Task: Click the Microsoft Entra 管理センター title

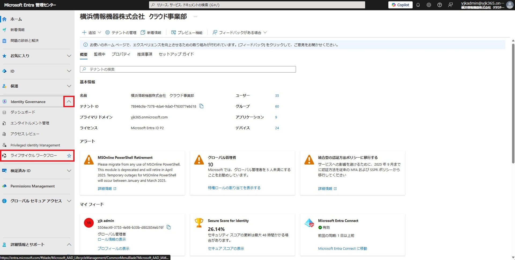Action: (30, 5)
